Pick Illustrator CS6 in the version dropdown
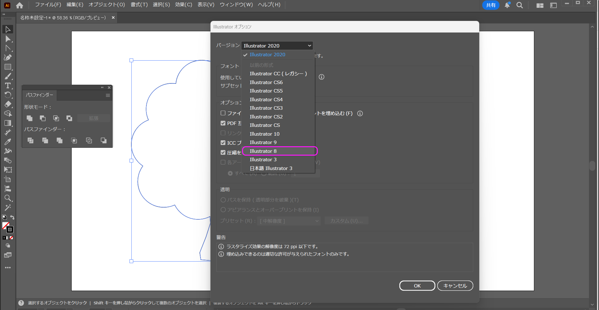Screen dimensions: 599x310 click(266, 82)
